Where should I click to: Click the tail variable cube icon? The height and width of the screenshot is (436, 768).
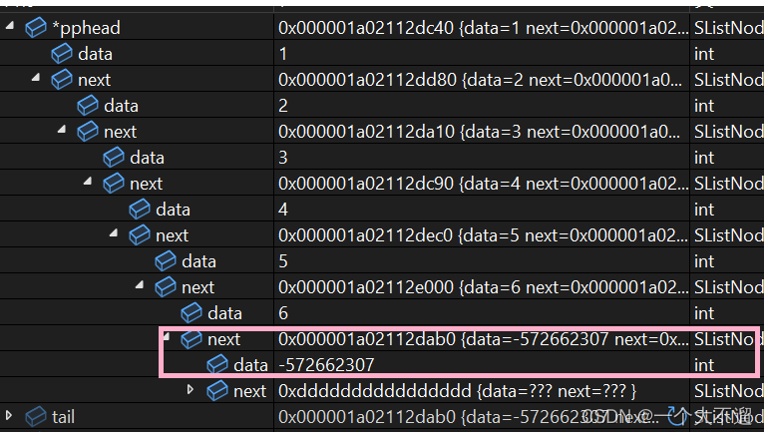[36, 416]
